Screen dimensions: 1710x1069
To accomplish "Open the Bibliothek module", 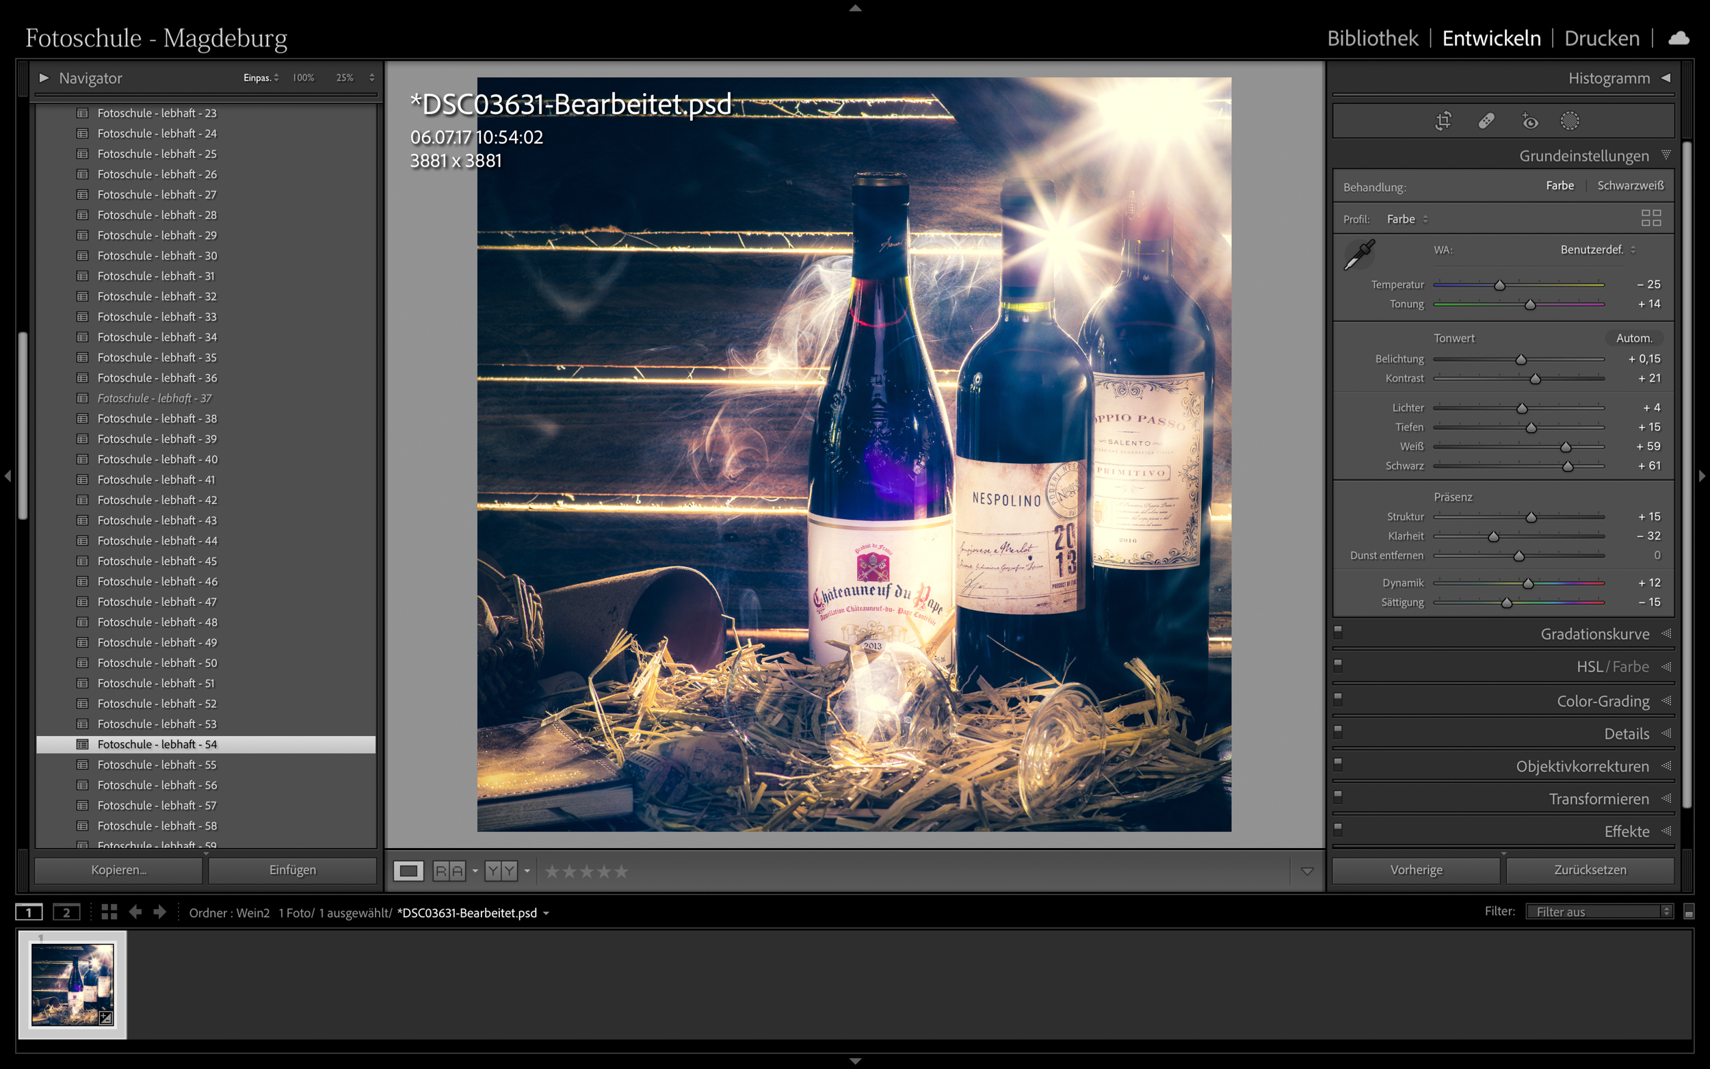I will [1372, 38].
